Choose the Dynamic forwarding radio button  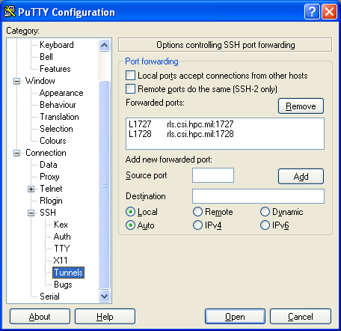265,212
